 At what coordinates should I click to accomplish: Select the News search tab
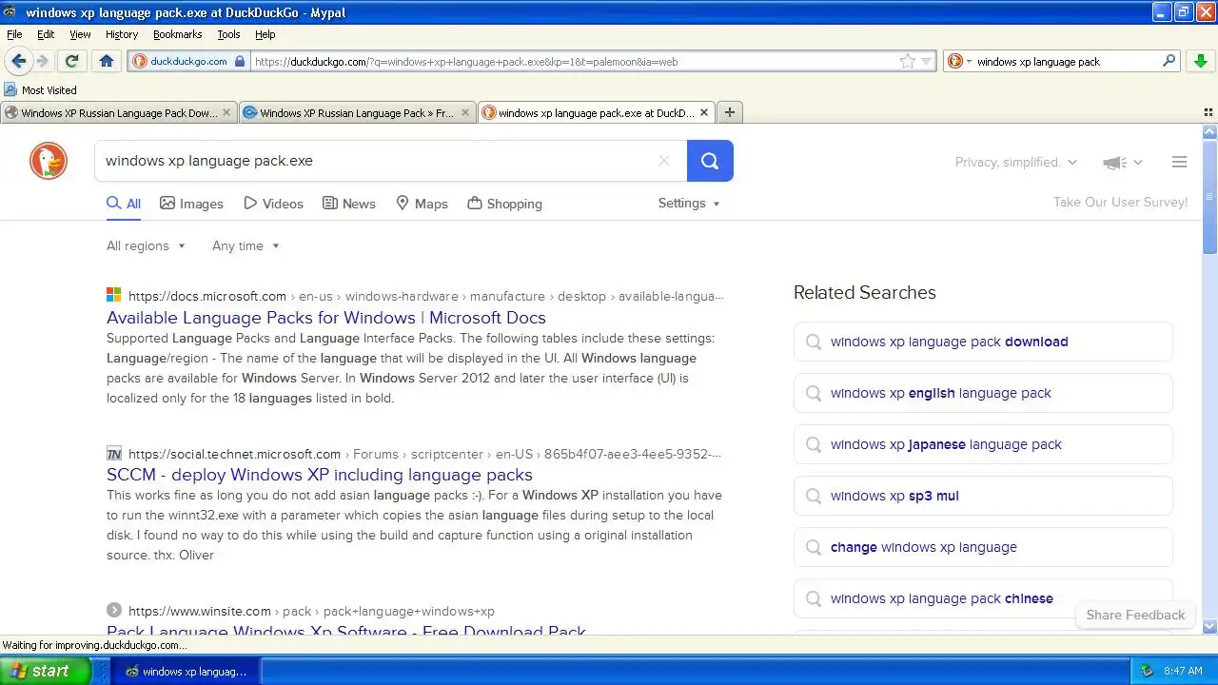(x=348, y=204)
